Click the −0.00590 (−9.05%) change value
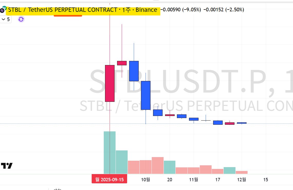Image resolution: width=293 pixels, height=190 pixels. pyautogui.click(x=180, y=10)
